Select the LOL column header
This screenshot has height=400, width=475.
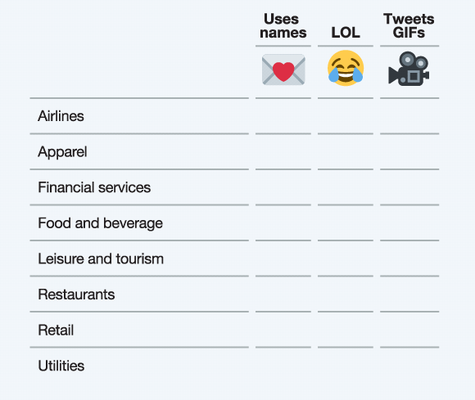point(346,33)
